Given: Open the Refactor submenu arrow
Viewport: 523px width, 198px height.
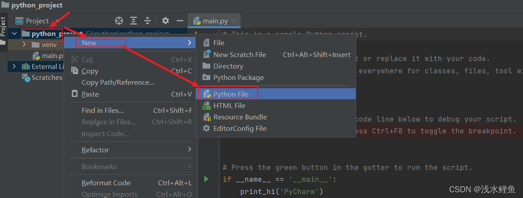Looking at the screenshot, I should click(x=190, y=149).
